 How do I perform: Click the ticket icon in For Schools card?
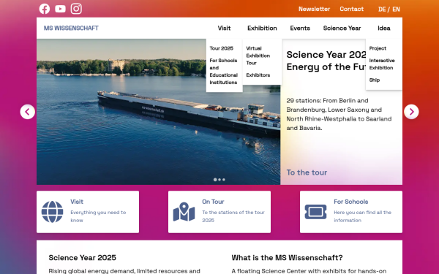point(315,212)
